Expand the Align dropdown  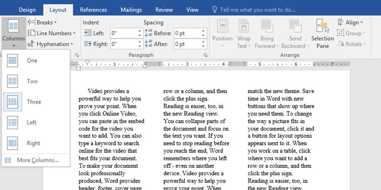pyautogui.click(x=351, y=22)
